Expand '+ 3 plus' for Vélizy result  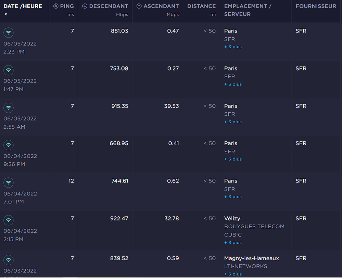click(233, 243)
